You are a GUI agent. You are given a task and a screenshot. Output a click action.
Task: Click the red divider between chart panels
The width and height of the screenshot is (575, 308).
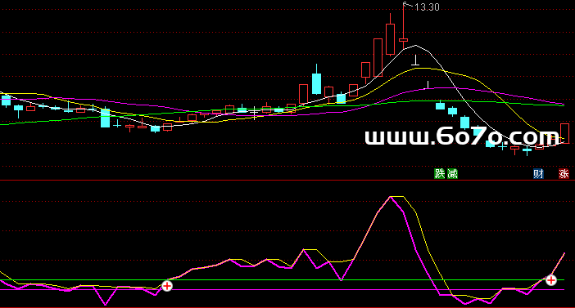coord(287,180)
